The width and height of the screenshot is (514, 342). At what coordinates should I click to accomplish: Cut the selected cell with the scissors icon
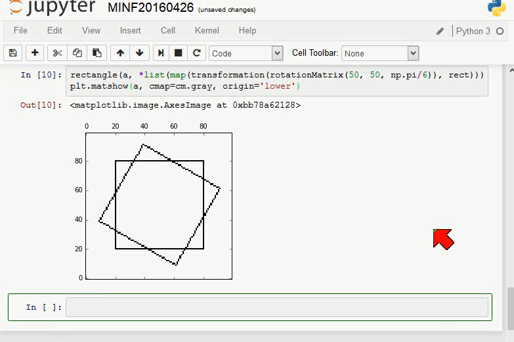coord(57,53)
